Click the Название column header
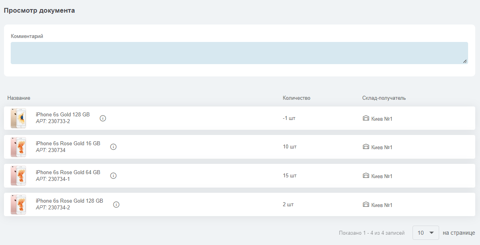The height and width of the screenshot is (245, 480). (19, 98)
